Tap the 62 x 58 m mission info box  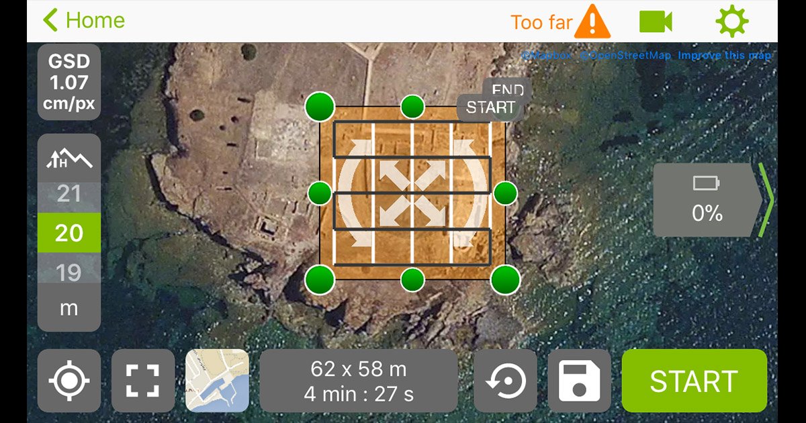pyautogui.click(x=359, y=381)
